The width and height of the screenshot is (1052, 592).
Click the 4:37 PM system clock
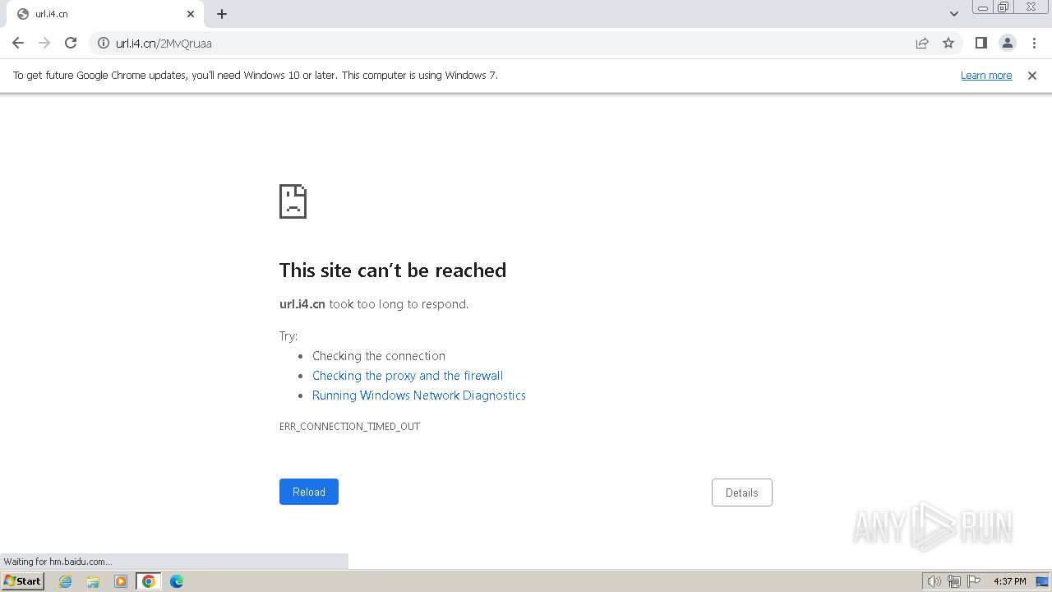[1010, 581]
